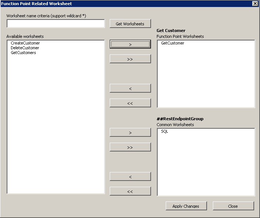The height and width of the screenshot is (218, 260).
Task: Close the dialog using title bar X
Action: click(255, 3)
